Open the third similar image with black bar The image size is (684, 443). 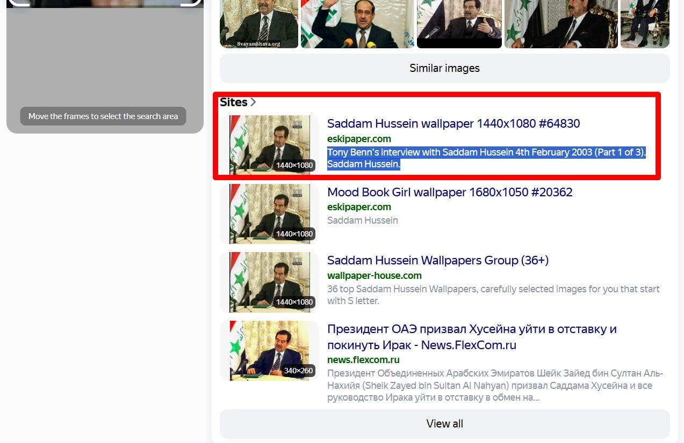[x=459, y=24]
